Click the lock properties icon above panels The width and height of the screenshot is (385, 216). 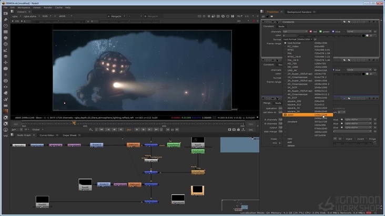pos(267,16)
